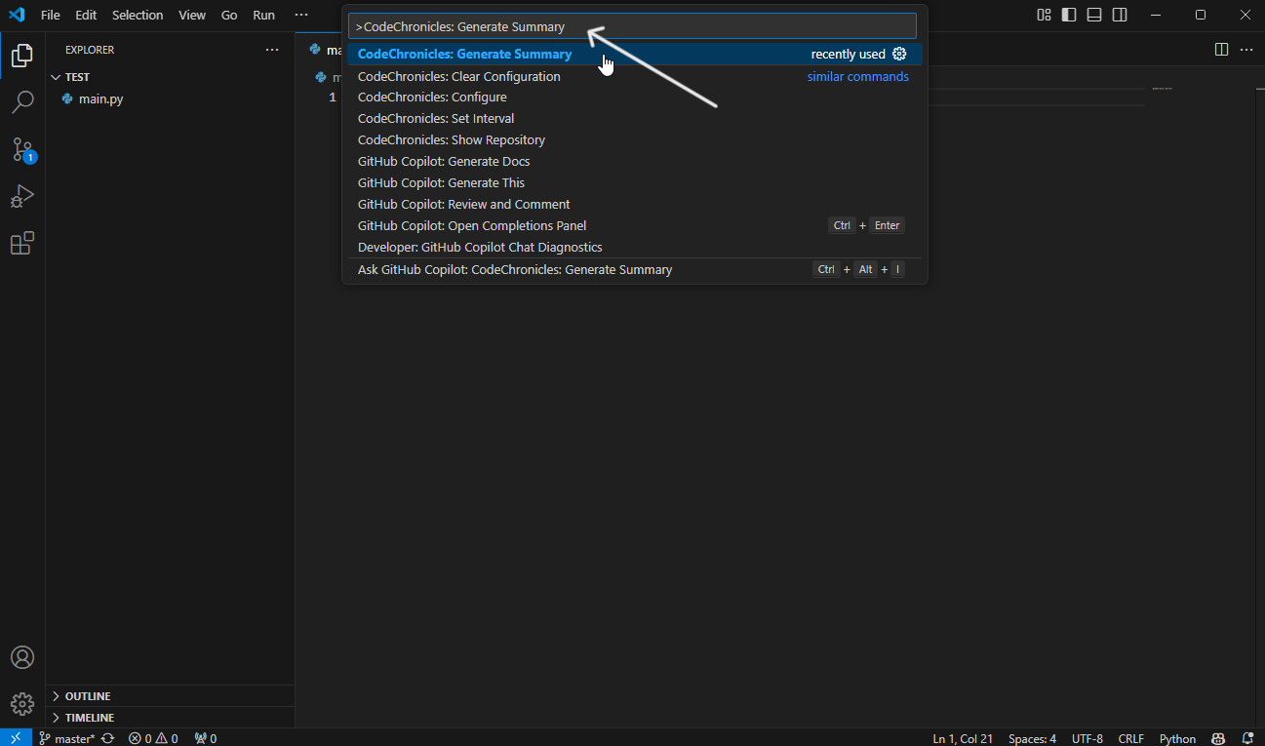Show more menu bar items ellipsis

pos(301,15)
